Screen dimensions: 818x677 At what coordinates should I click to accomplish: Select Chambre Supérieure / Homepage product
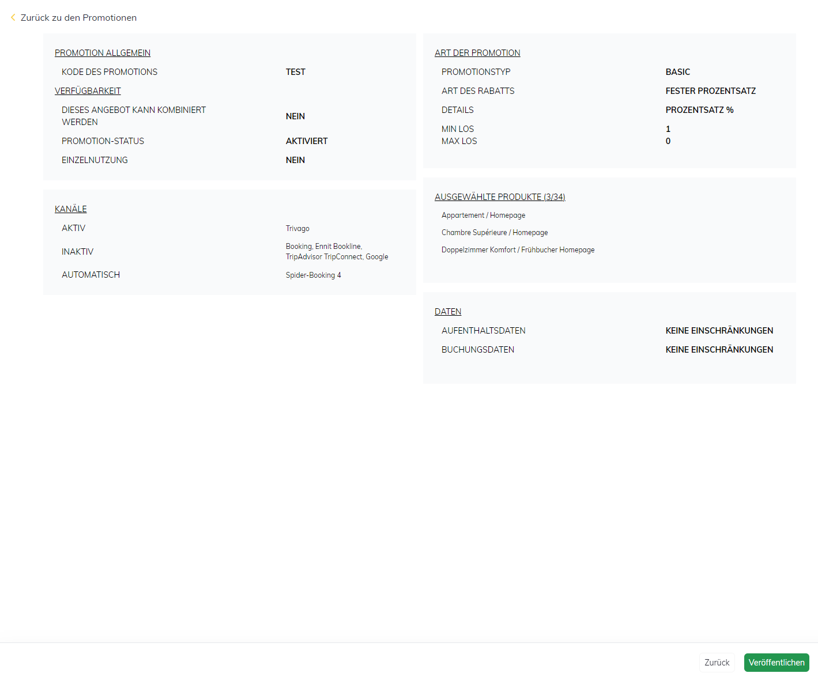pos(495,233)
